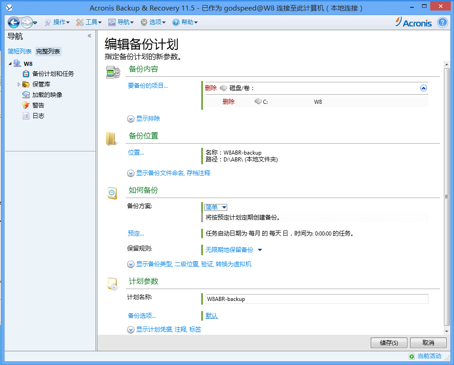Open 当前活动 in status bar
Image resolution: width=454 pixels, height=365 pixels.
tap(429, 356)
